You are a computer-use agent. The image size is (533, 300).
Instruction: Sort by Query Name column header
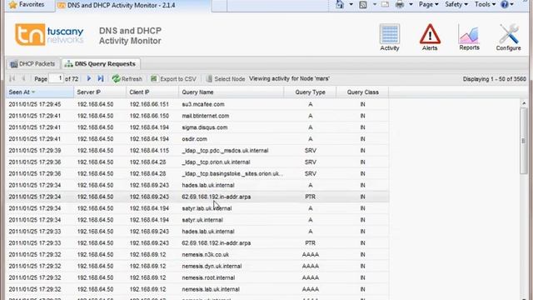232,92
